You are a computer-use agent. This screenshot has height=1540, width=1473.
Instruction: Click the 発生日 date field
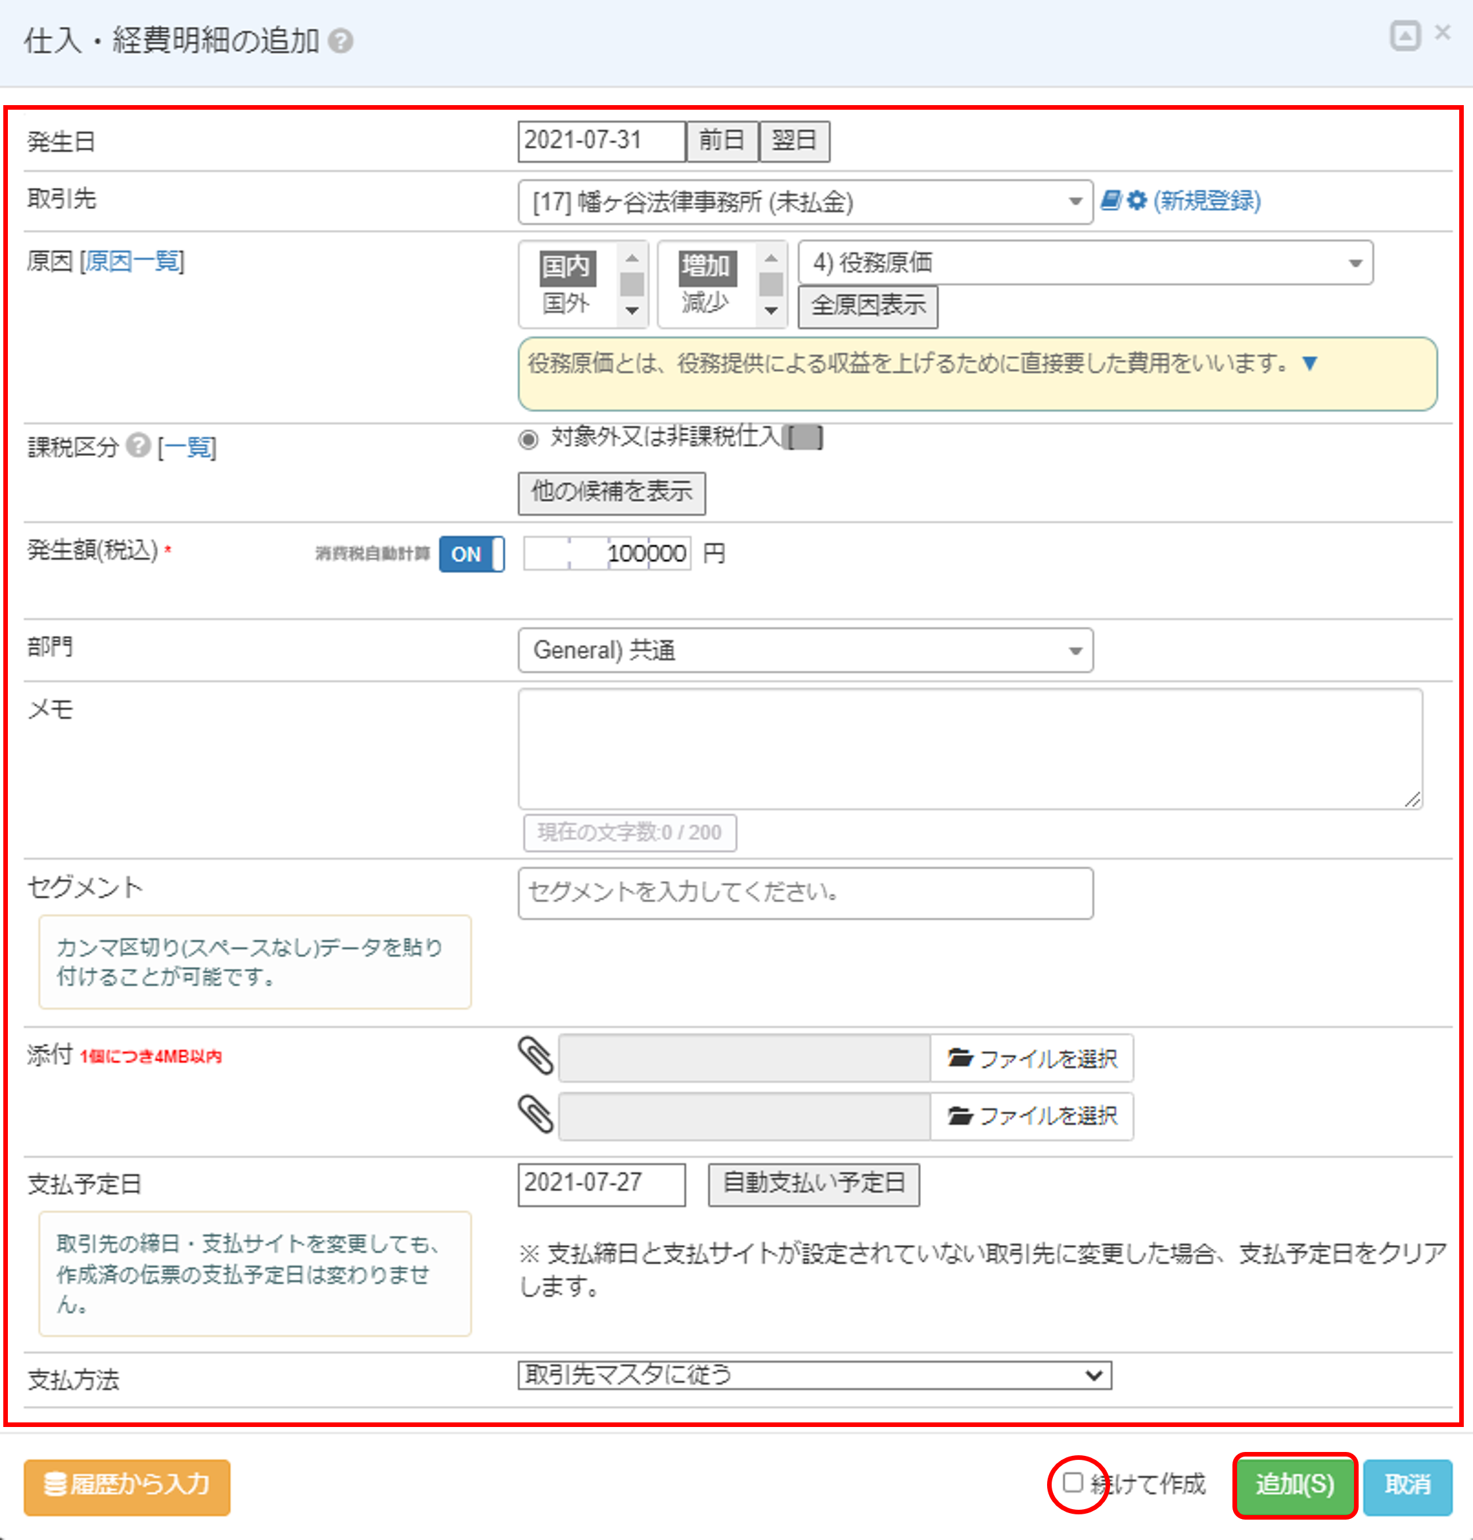click(601, 141)
